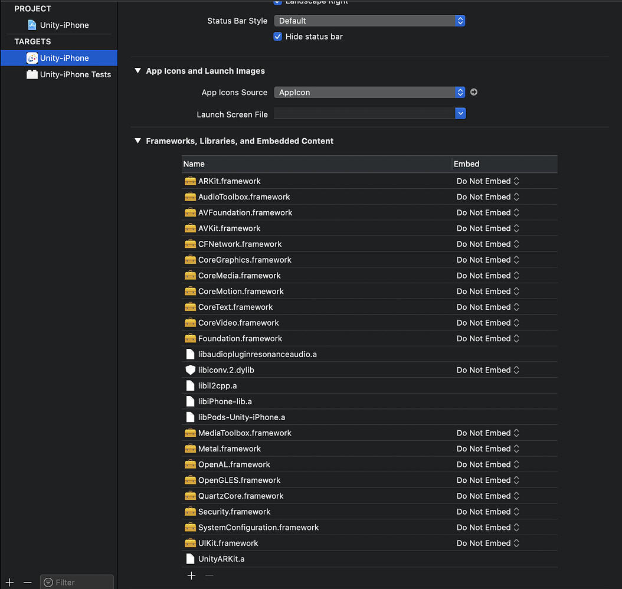Viewport: 622px width, 589px height.
Task: Click the libiconv.2.dylib icon
Action: tap(191, 369)
